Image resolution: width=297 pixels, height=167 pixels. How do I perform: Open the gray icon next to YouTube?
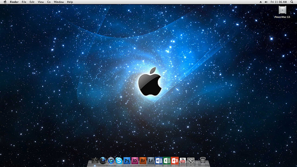[x=191, y=161]
